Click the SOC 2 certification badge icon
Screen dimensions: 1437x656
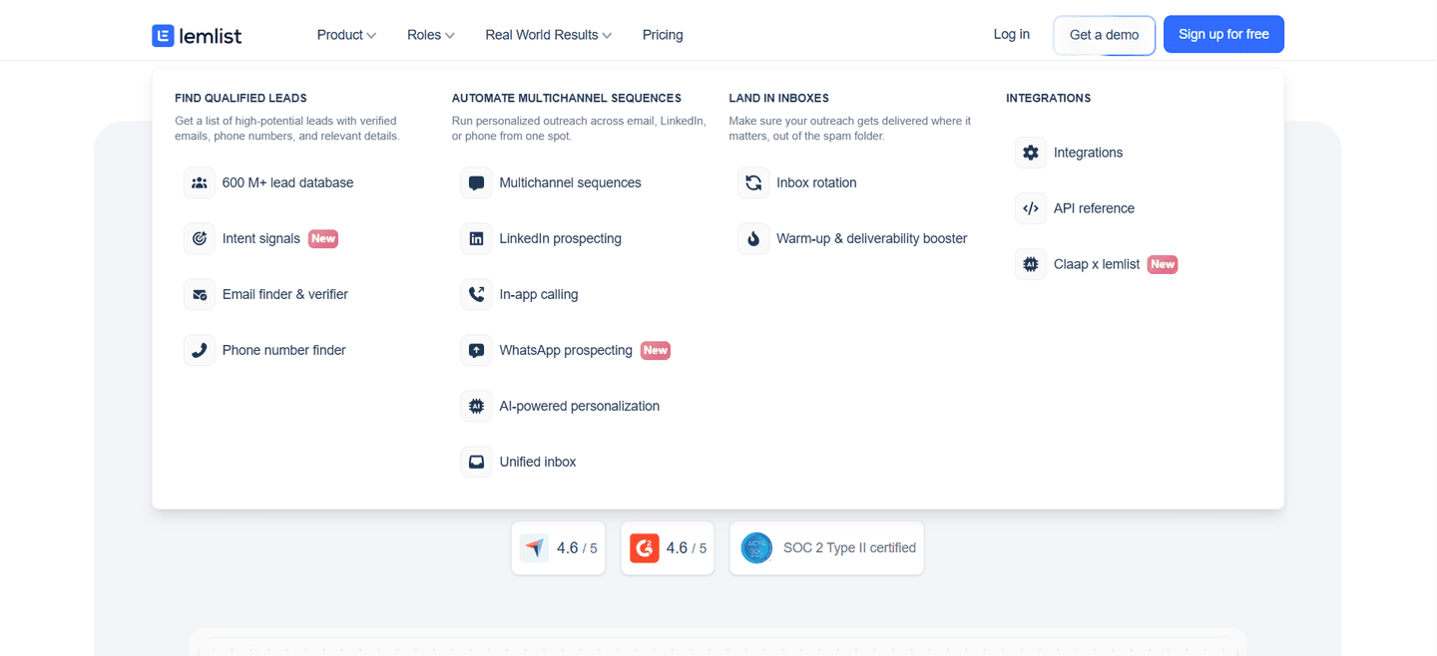click(x=756, y=547)
